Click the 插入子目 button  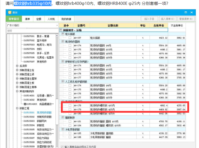(149, 19)
